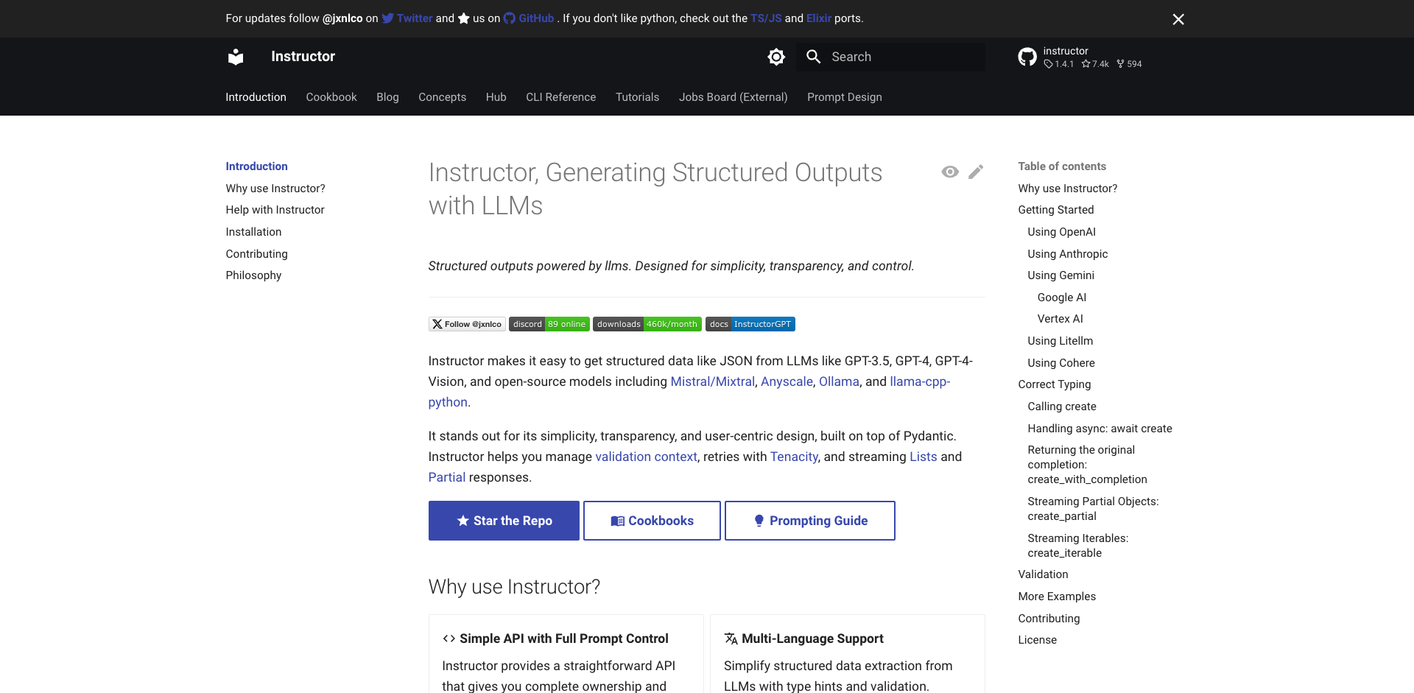Click the Follow @jxnlco badge
The height and width of the screenshot is (693, 1414).
pyautogui.click(x=467, y=323)
